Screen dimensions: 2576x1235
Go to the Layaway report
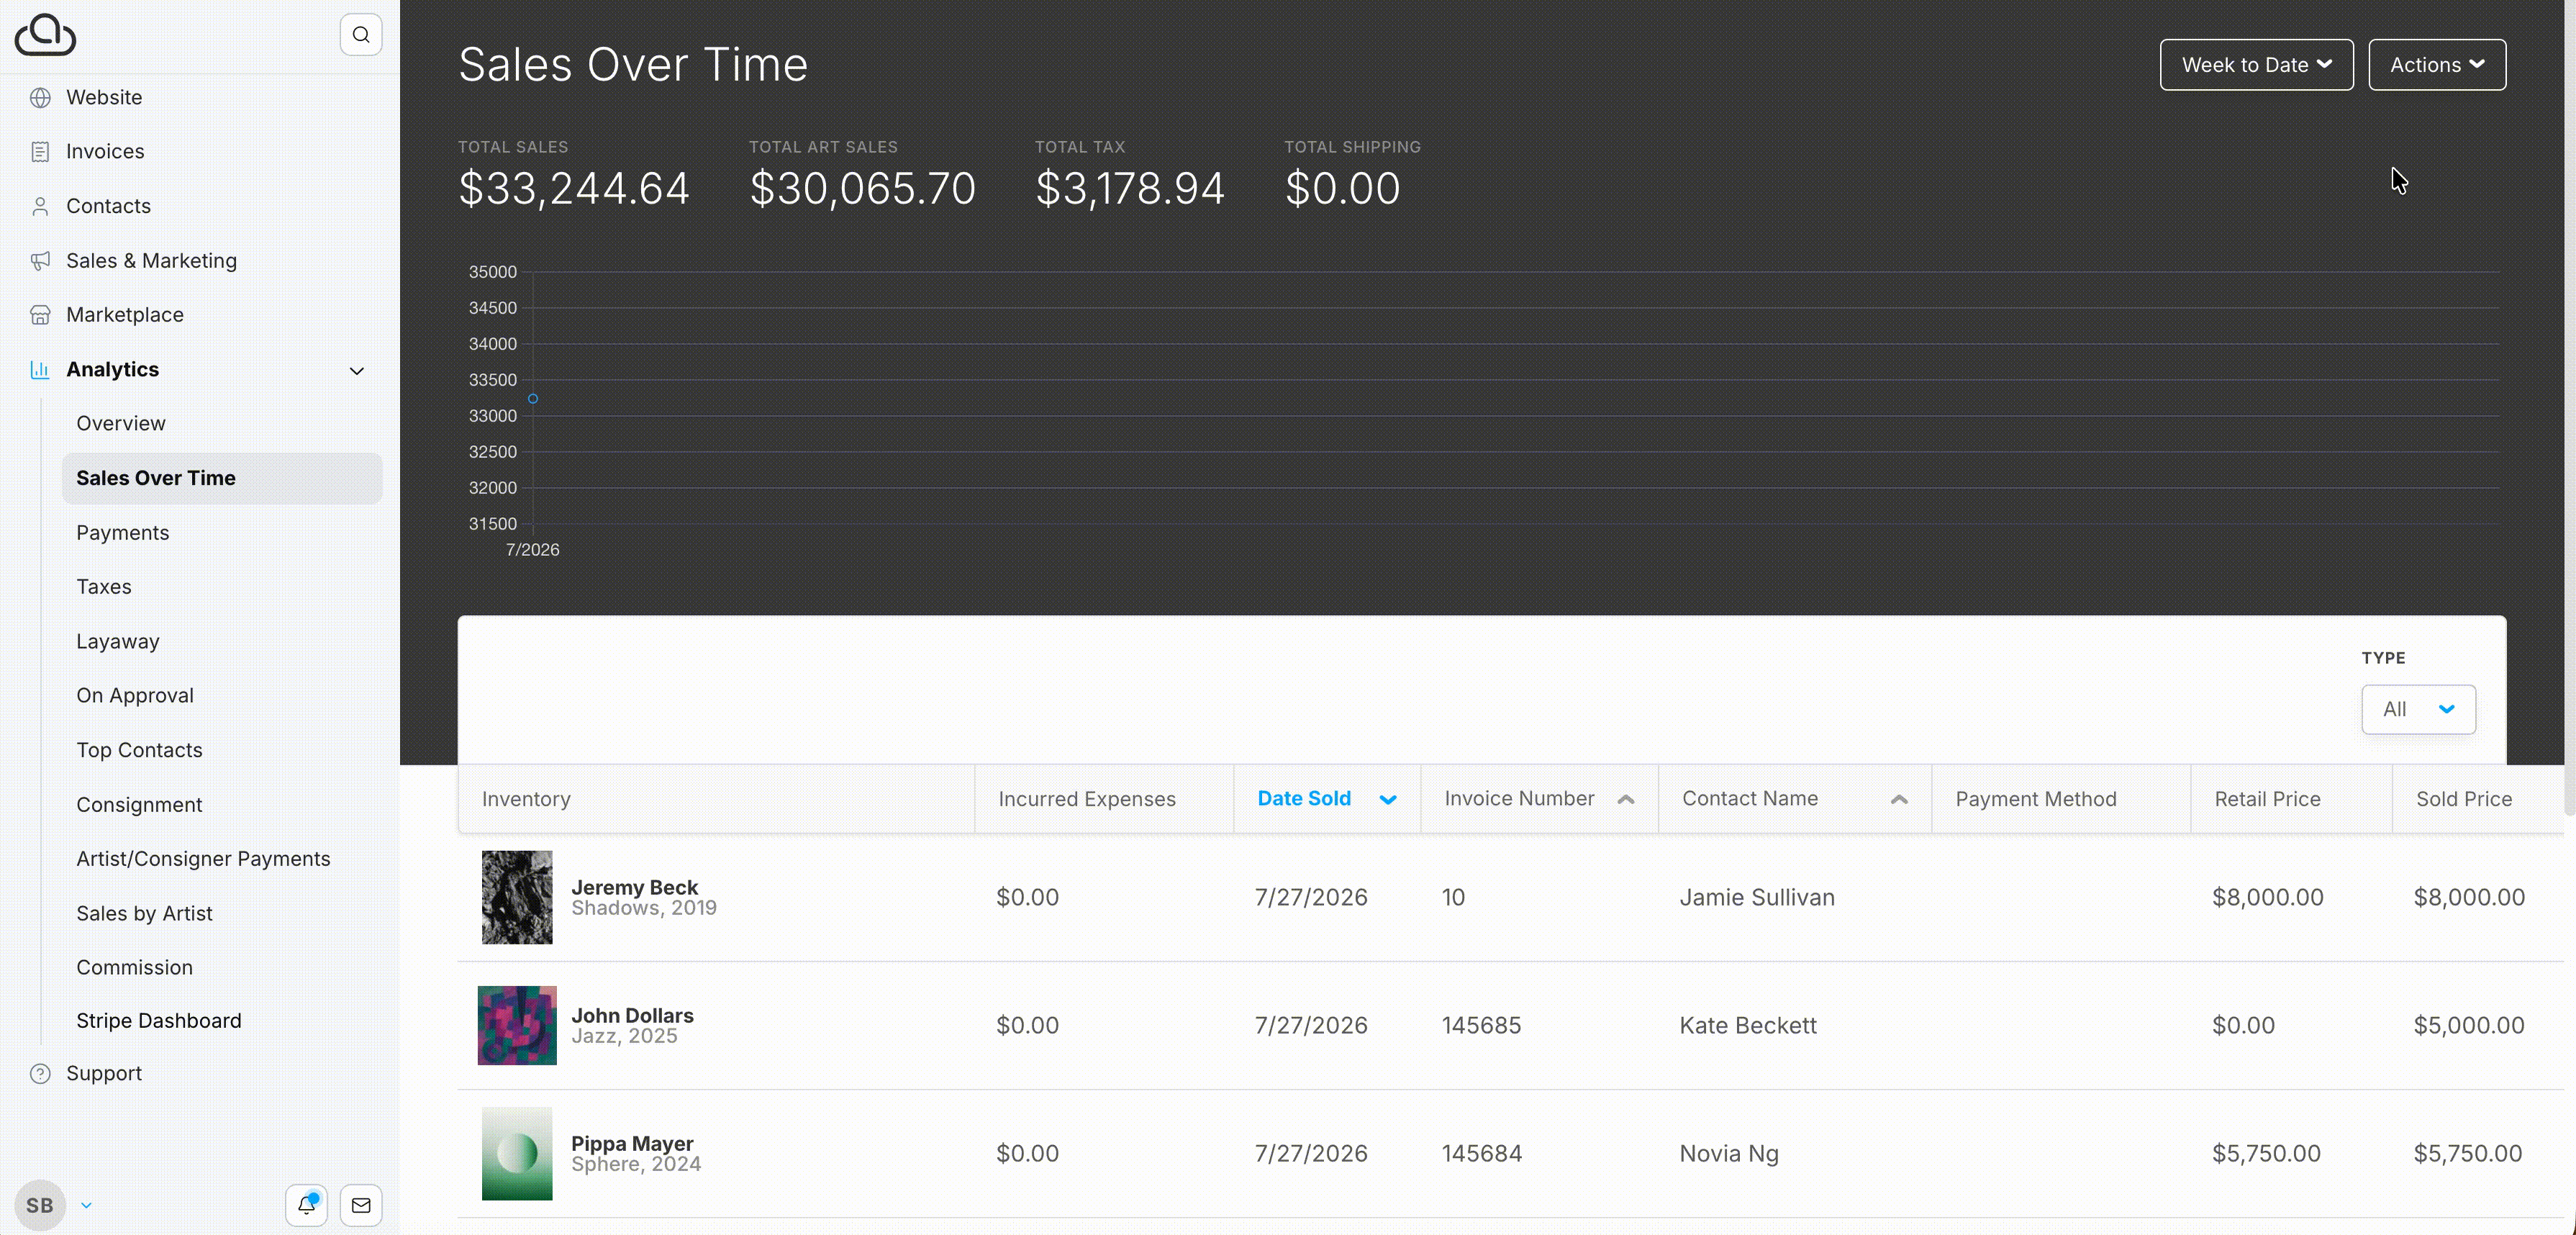point(118,642)
